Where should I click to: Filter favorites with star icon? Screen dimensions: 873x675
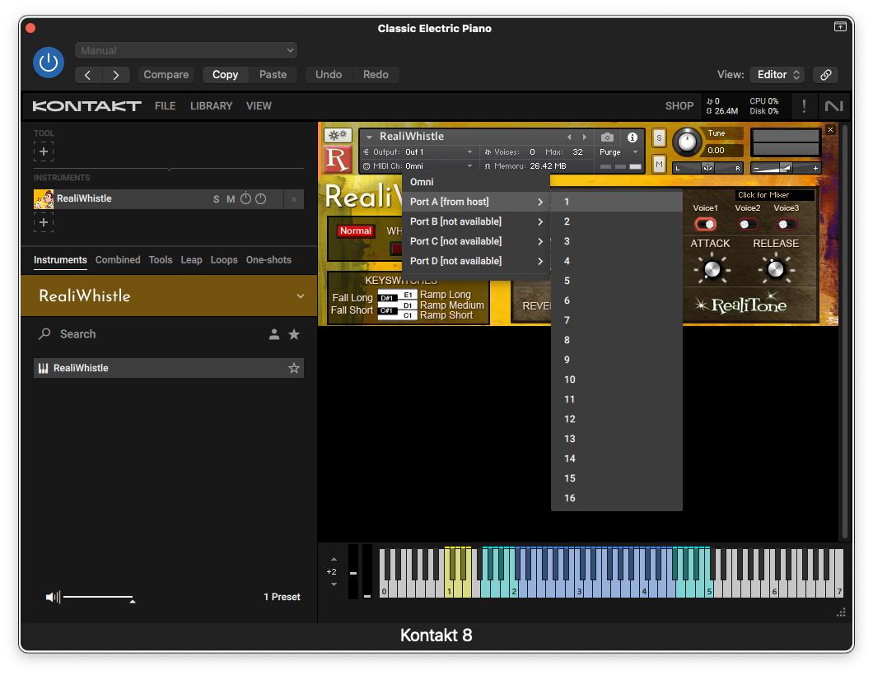click(294, 334)
